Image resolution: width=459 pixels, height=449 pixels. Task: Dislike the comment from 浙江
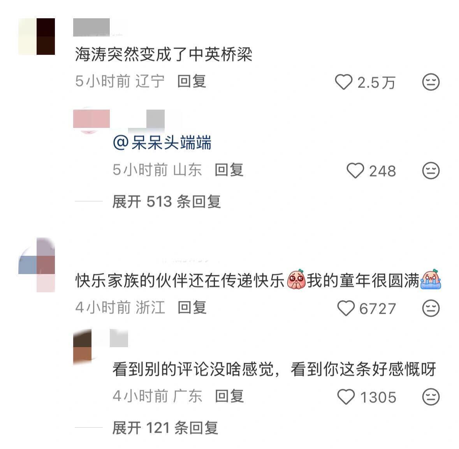point(431,308)
